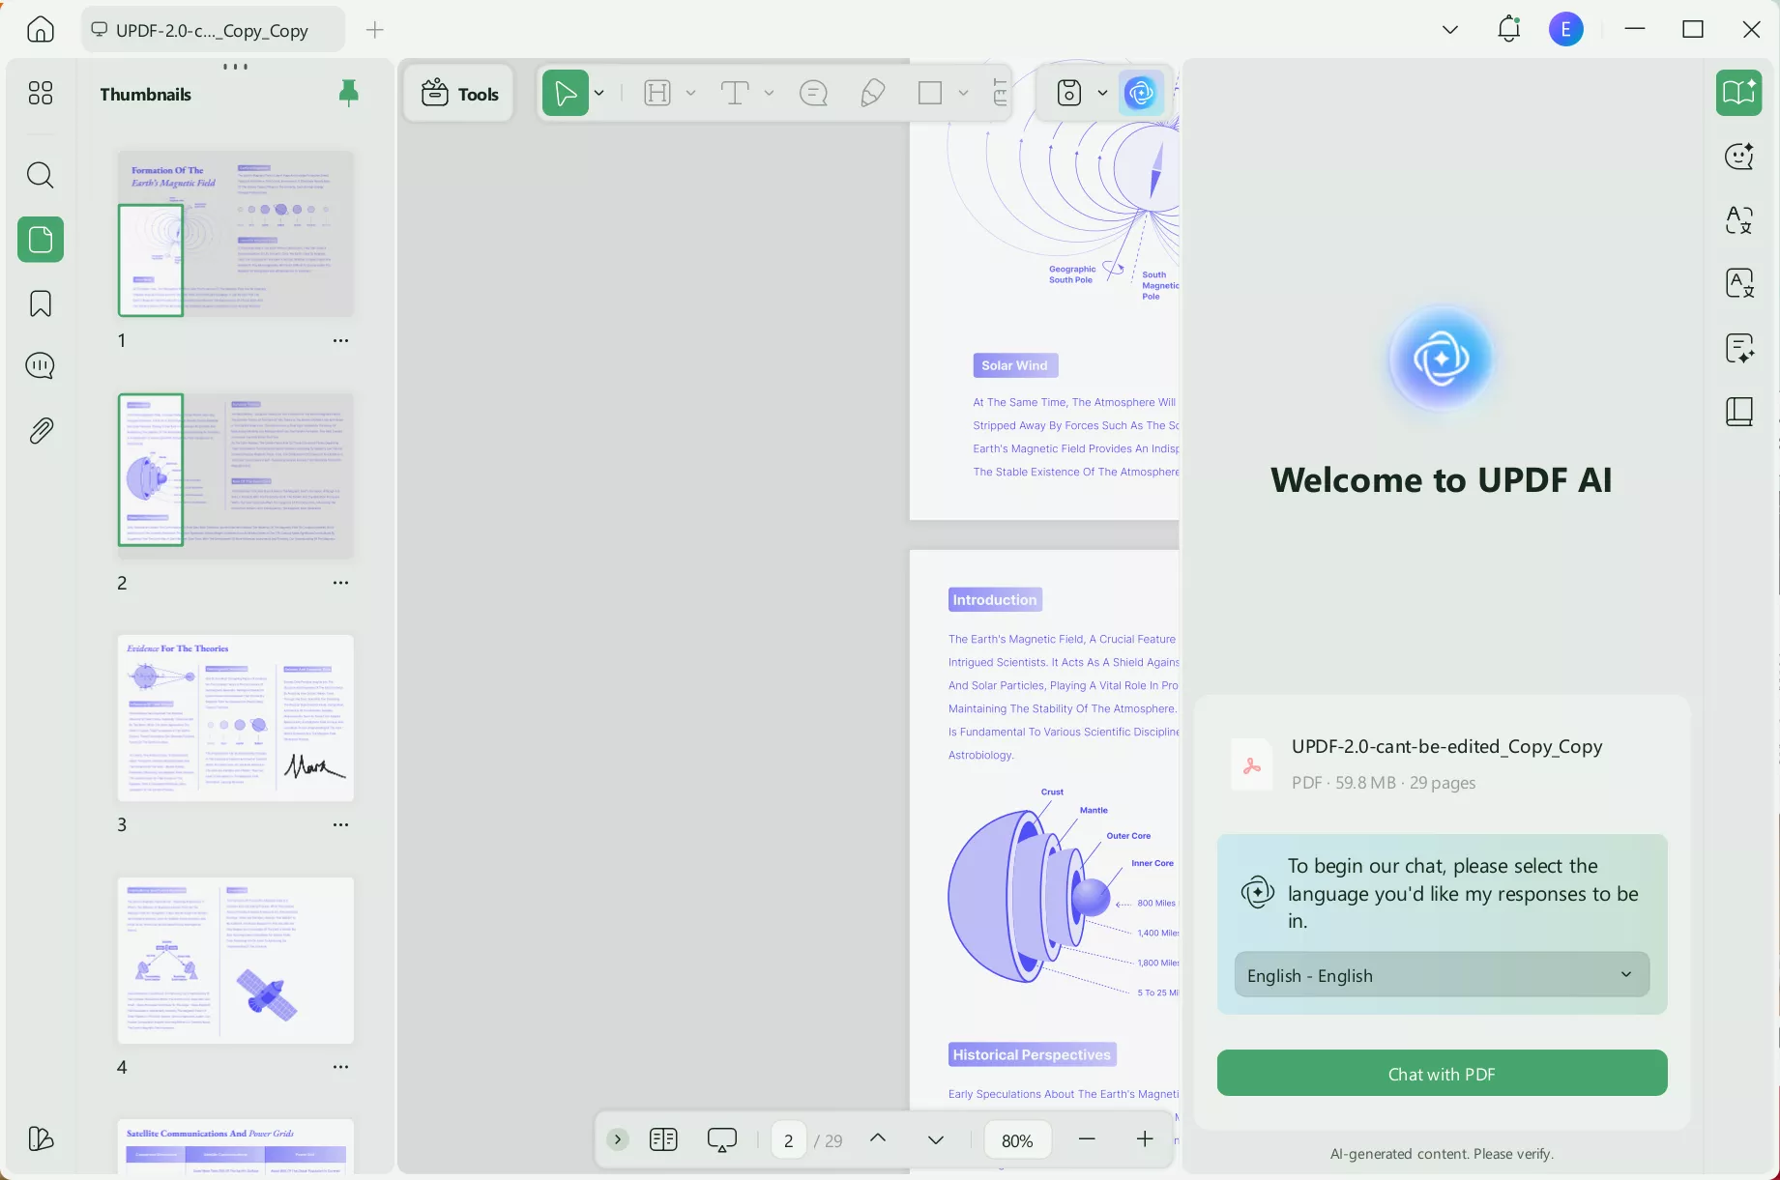
Task: Select the highlight text tool
Action: click(x=657, y=94)
